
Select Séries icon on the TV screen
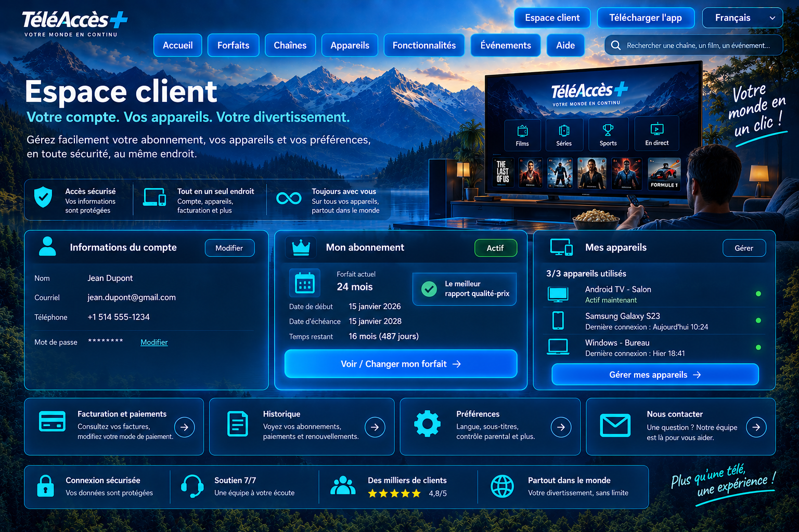[x=564, y=130]
